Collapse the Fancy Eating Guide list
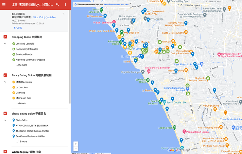 tap(5, 82)
